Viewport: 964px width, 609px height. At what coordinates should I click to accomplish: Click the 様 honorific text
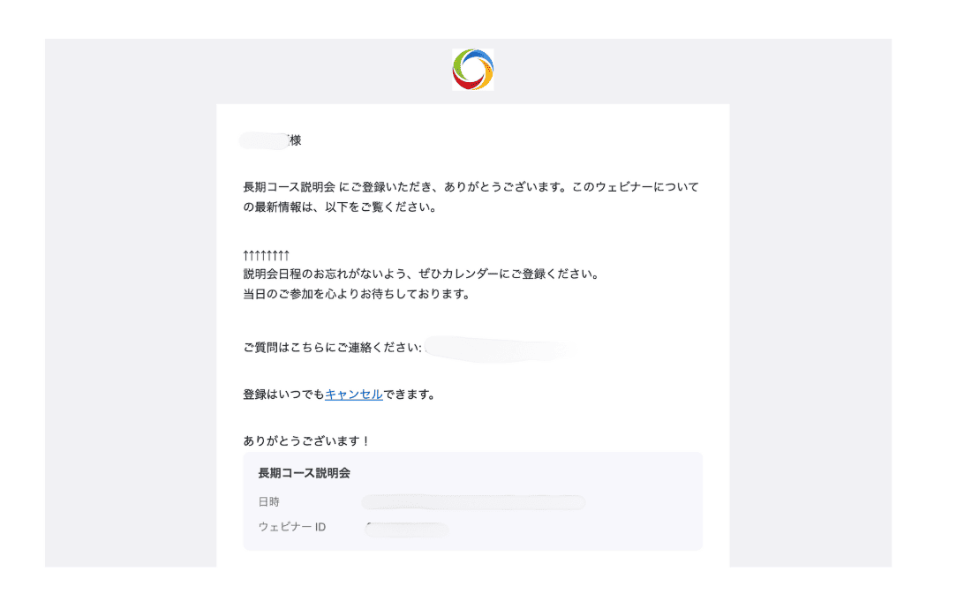pyautogui.click(x=295, y=140)
